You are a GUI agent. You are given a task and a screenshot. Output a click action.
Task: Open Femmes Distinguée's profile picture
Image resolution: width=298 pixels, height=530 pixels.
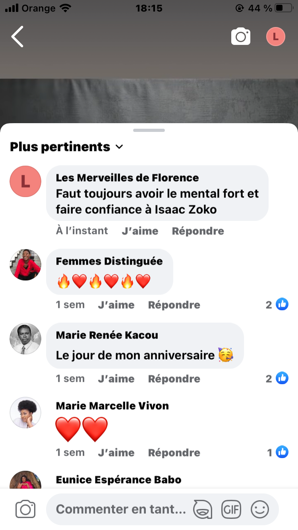point(25,265)
